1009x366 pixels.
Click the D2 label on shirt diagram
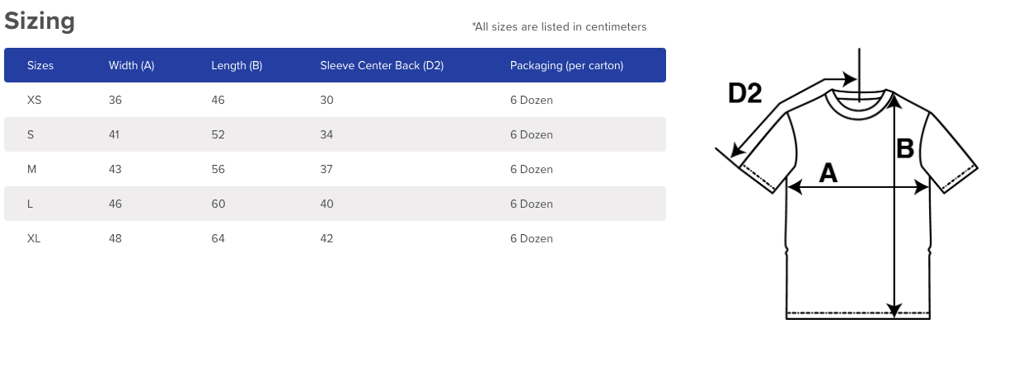tap(744, 93)
